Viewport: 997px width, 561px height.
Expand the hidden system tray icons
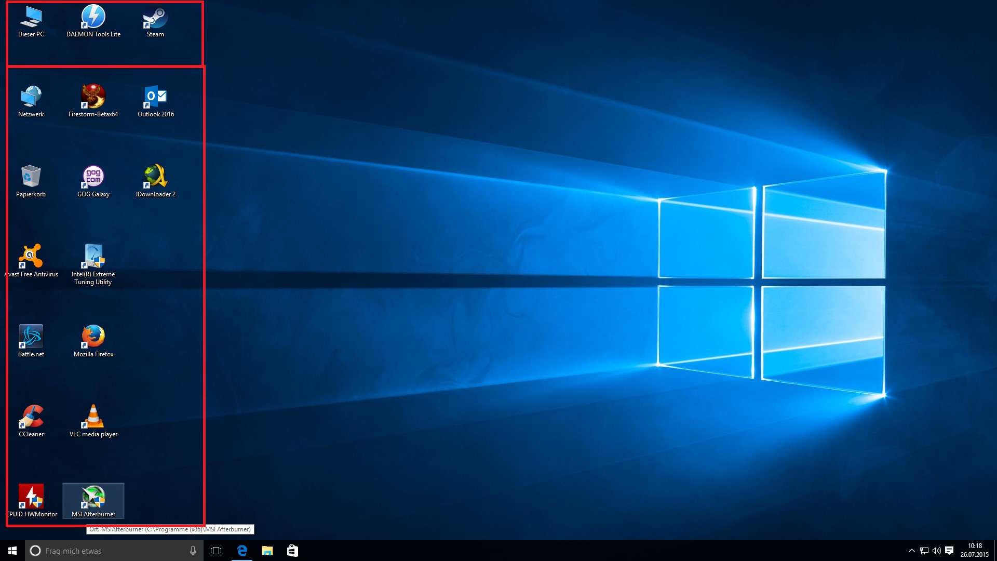[911, 551]
